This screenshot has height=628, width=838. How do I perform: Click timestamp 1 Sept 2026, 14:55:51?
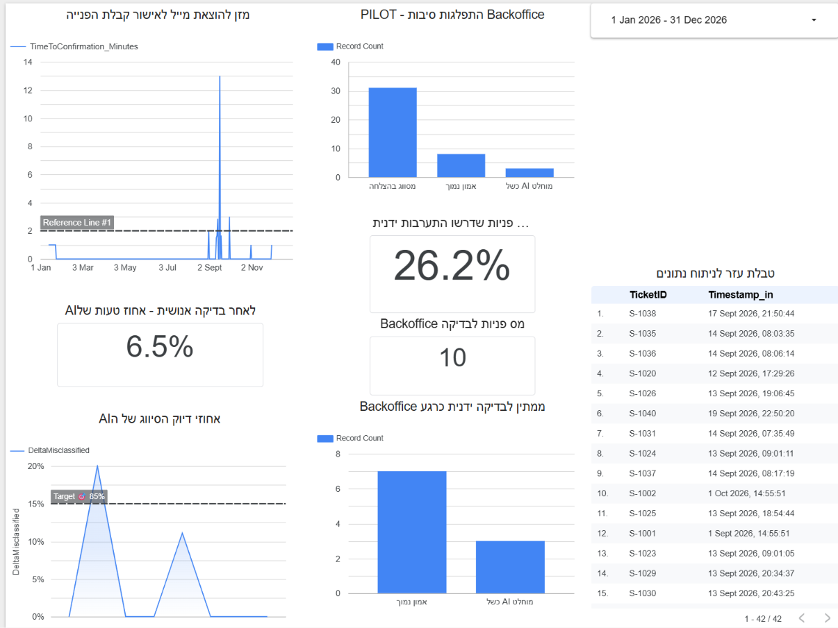click(x=748, y=534)
